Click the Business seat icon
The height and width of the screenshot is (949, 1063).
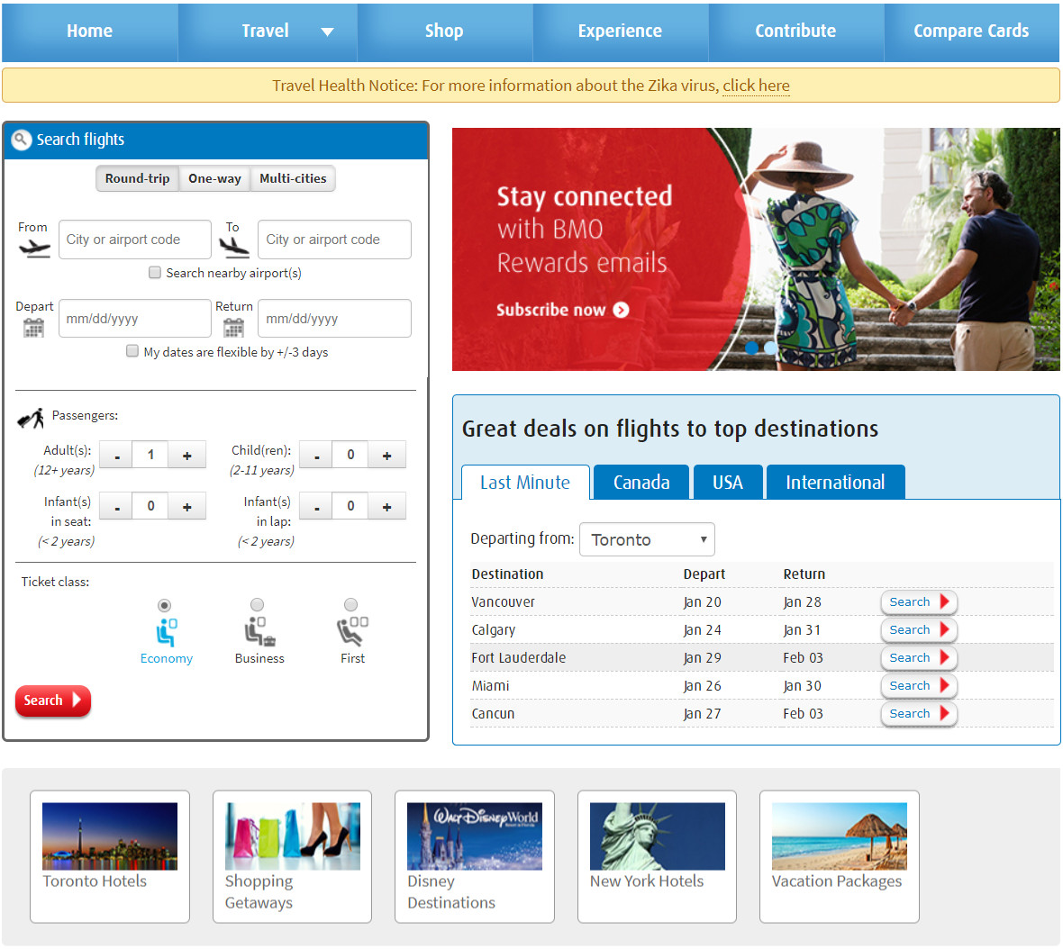coord(259,630)
